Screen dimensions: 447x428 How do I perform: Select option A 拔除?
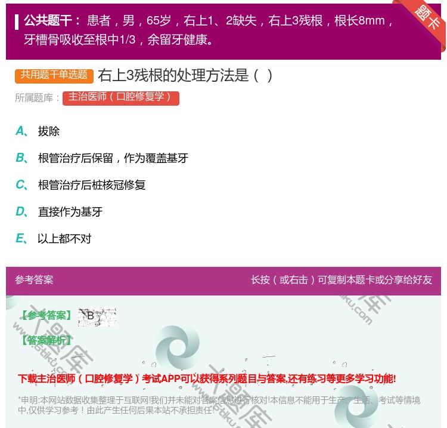tap(38, 131)
